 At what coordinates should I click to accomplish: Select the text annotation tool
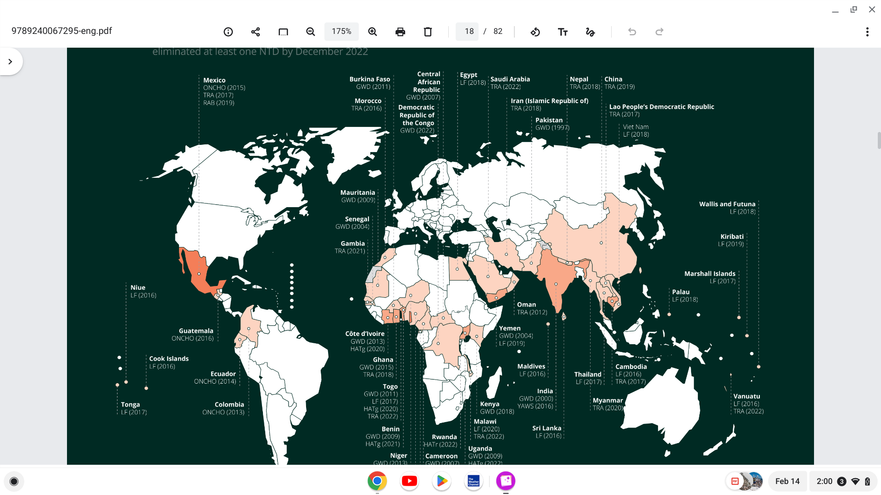click(x=563, y=32)
